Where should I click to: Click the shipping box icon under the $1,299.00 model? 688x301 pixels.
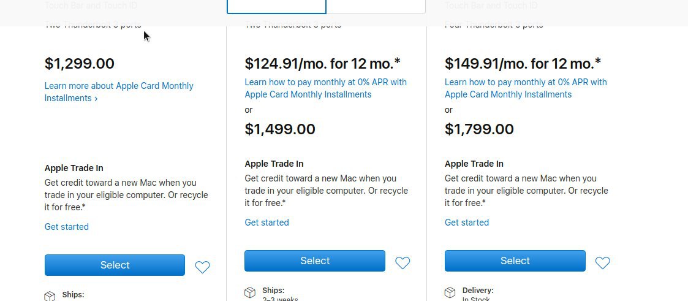tap(50, 295)
